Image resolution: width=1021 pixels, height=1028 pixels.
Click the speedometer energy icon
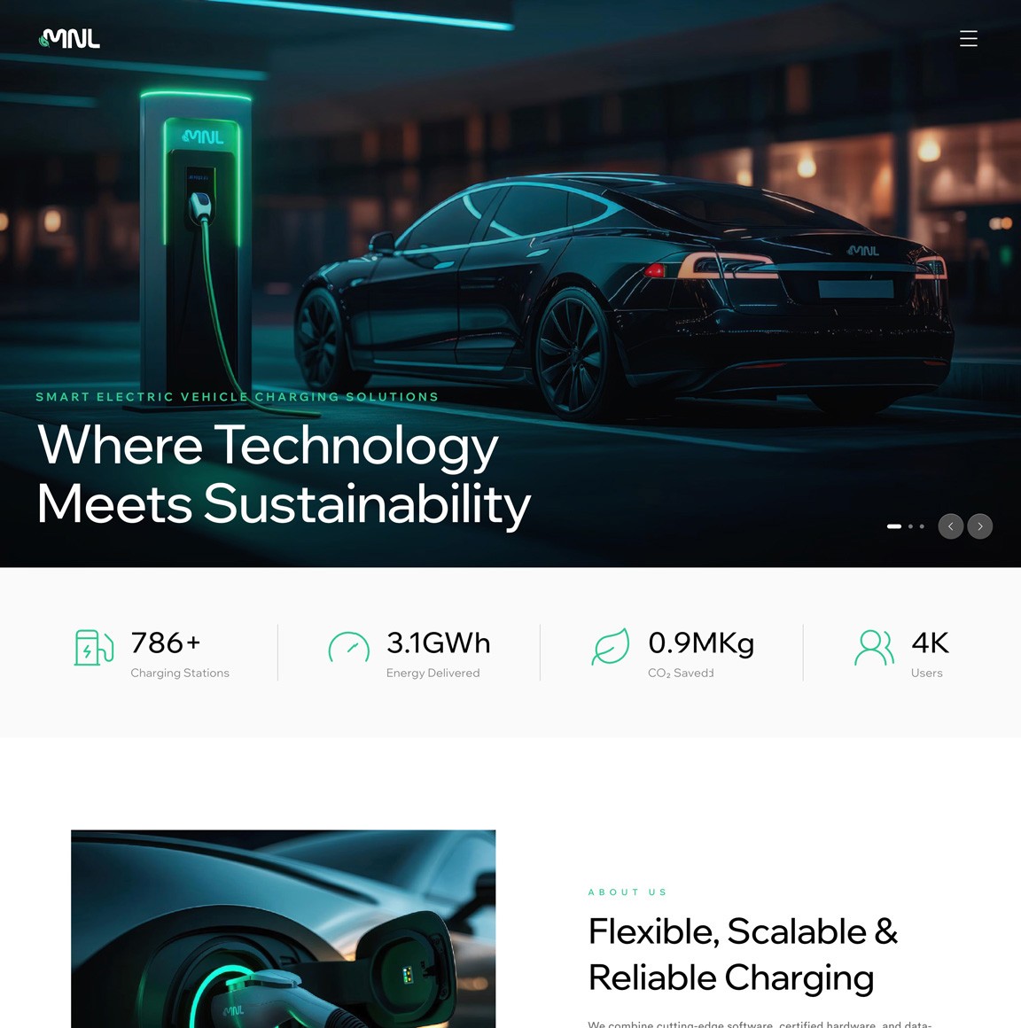tap(348, 647)
